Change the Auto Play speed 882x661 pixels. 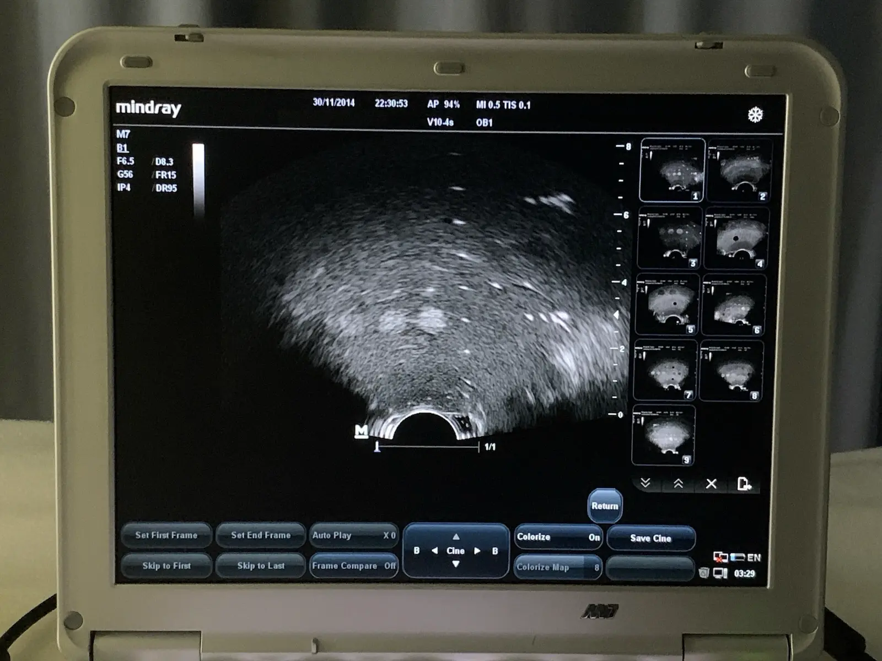(353, 535)
